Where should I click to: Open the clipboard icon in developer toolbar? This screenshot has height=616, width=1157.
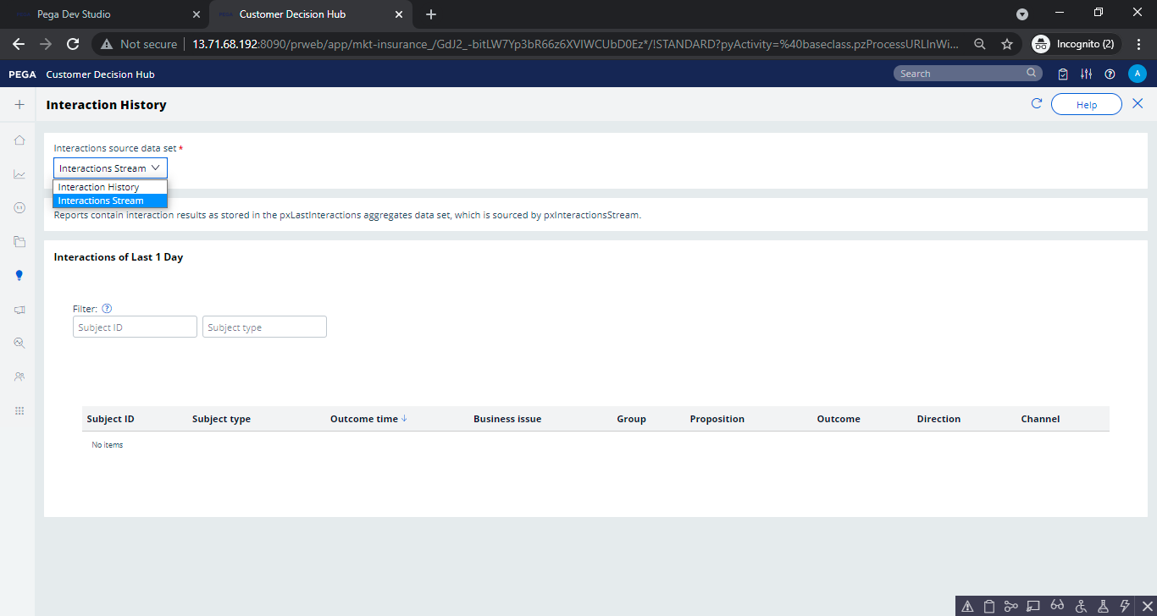click(988, 606)
